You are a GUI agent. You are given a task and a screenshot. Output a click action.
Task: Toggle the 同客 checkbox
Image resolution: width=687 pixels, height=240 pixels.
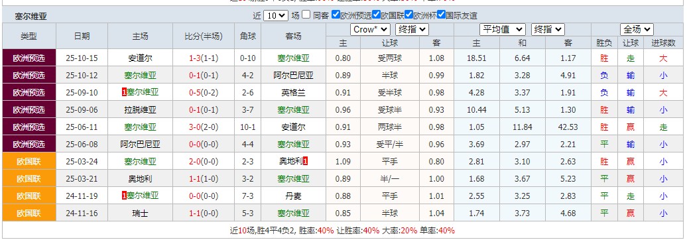[x=306, y=15]
